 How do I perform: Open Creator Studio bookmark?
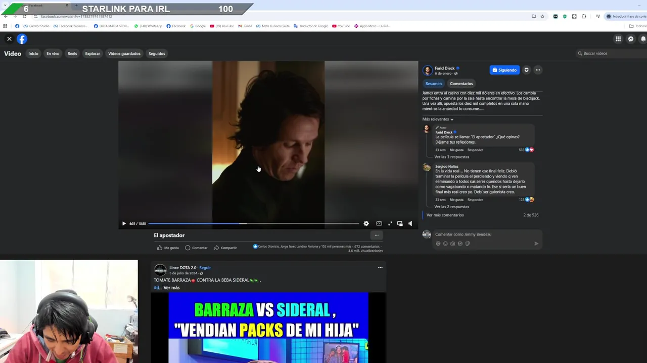point(36,26)
